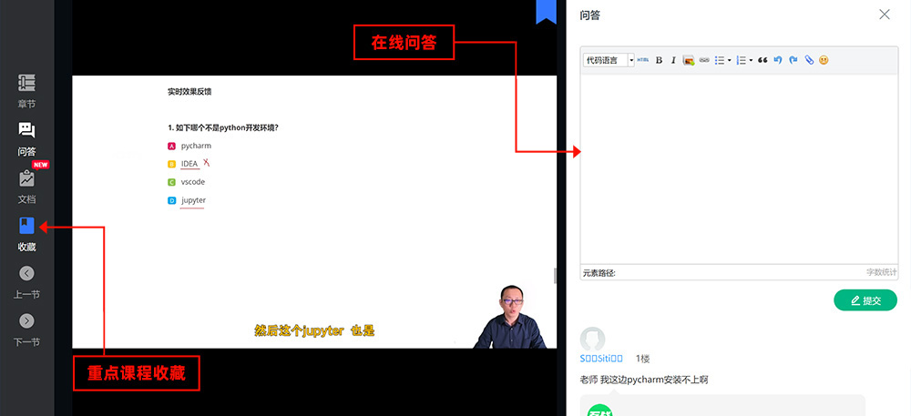911x416 pixels.
Task: Open the 代码语言 code language dropdown
Action: [x=609, y=60]
